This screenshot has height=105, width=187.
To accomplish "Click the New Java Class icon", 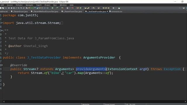I will pyautogui.click(x=80, y=8).
